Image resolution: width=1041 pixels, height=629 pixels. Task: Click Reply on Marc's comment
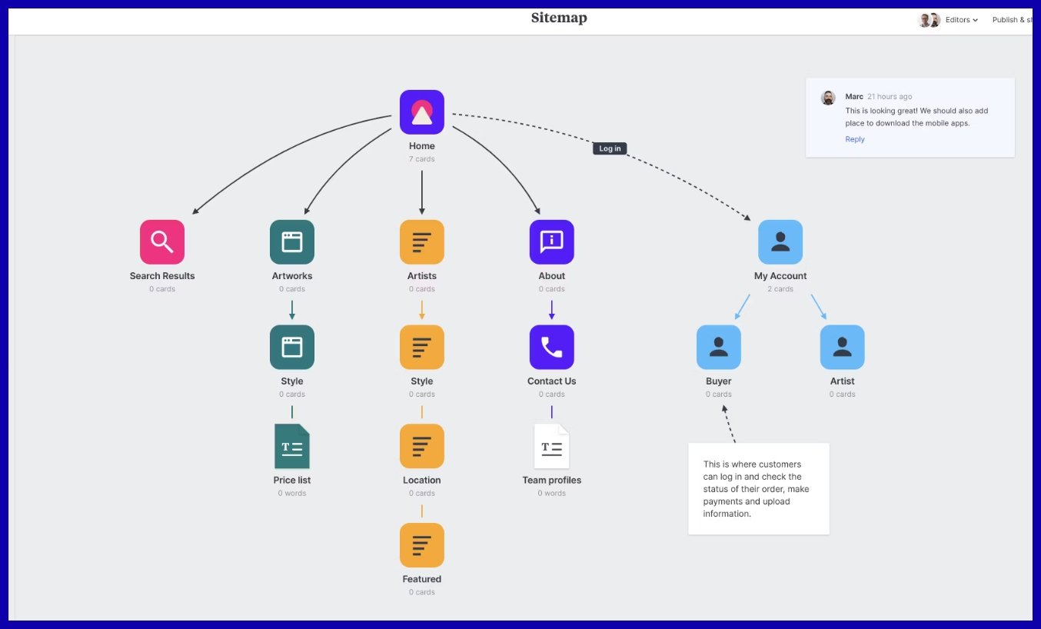(x=855, y=139)
